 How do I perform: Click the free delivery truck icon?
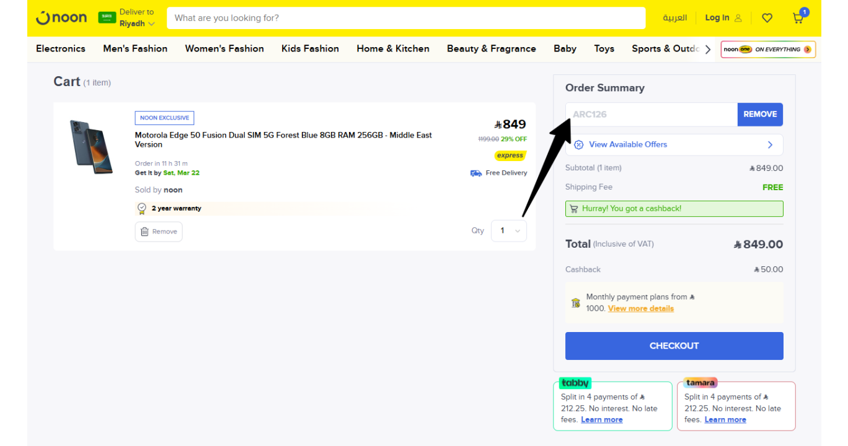(x=476, y=173)
